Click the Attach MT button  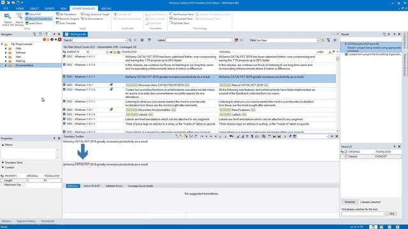[x=33, y=14]
